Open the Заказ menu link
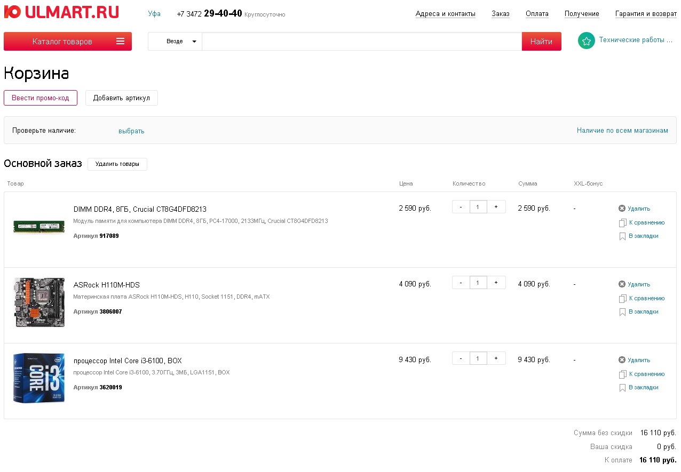The width and height of the screenshot is (681, 472). tap(501, 14)
